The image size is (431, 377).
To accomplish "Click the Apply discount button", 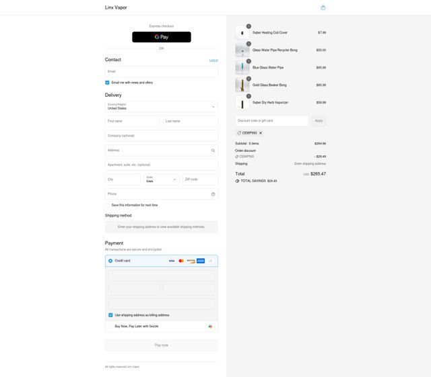I will coord(319,121).
